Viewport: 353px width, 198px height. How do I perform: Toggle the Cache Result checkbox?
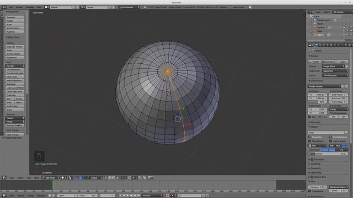(x=331, y=141)
